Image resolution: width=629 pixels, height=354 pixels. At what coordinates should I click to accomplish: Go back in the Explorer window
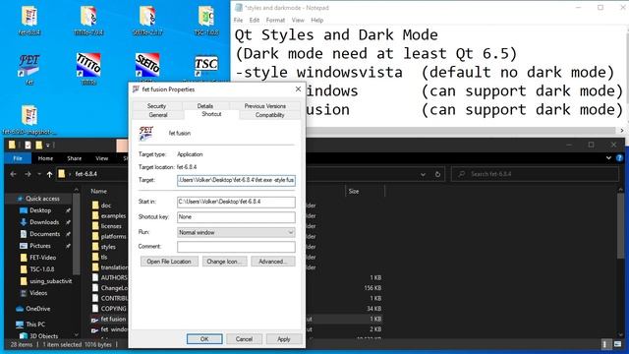tap(13, 174)
